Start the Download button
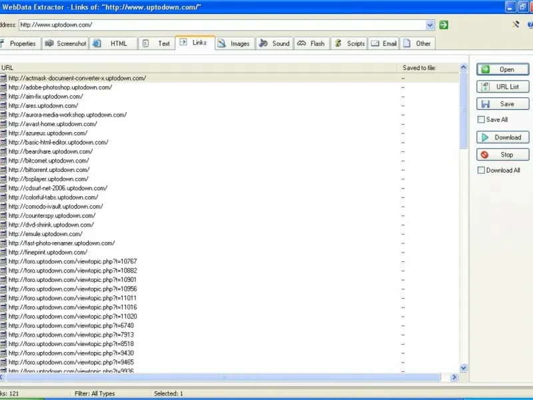 pyautogui.click(x=503, y=137)
